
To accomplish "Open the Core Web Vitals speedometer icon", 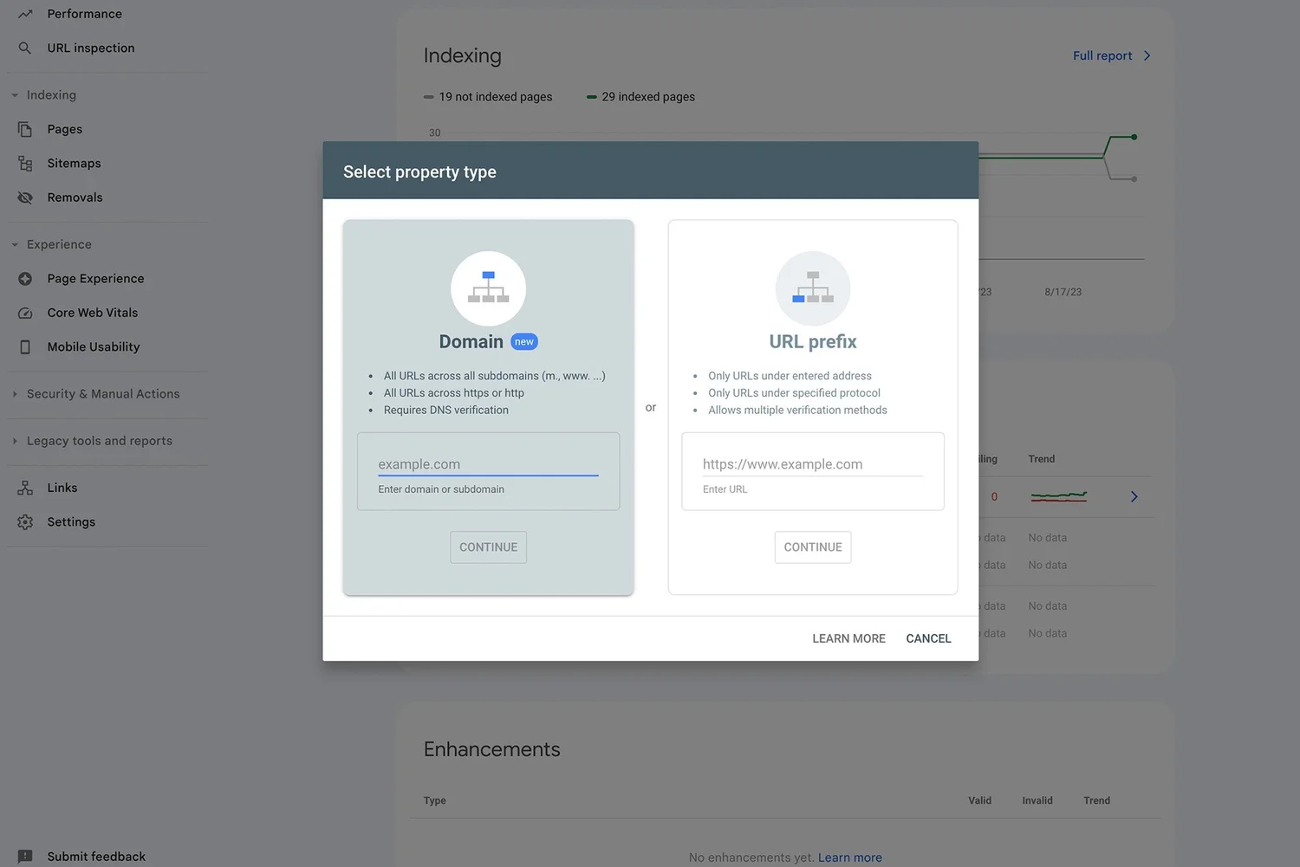I will point(26,313).
